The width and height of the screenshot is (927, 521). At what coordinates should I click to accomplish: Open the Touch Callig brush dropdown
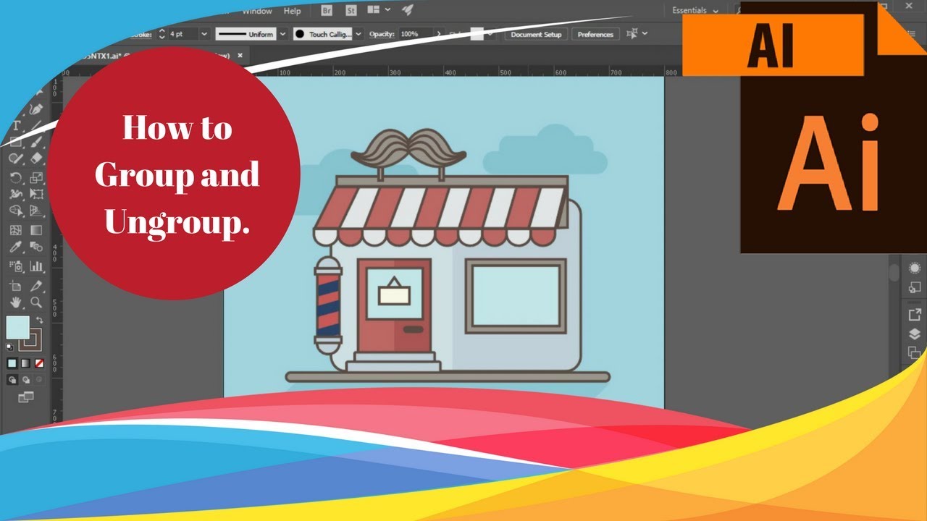(x=358, y=34)
